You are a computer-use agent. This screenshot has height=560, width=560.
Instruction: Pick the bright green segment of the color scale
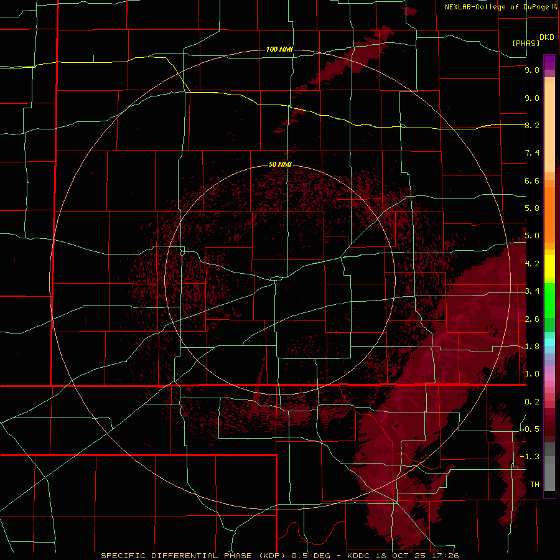549,300
